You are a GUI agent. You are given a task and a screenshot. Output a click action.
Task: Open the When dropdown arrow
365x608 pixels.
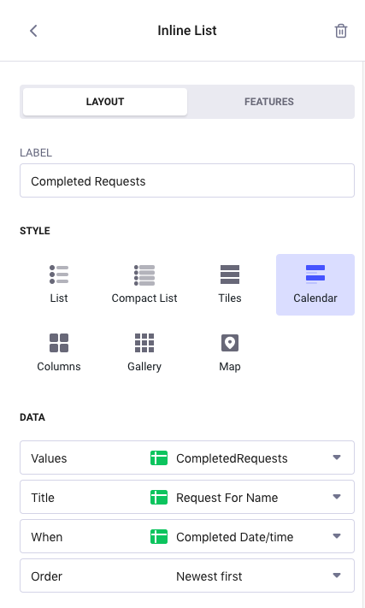point(337,536)
